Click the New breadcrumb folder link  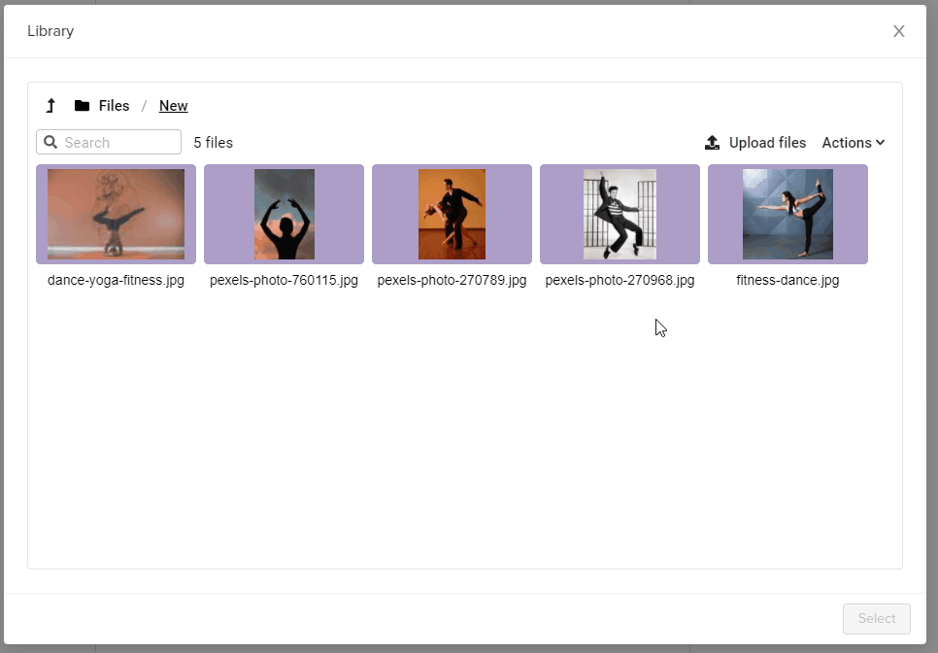point(174,106)
